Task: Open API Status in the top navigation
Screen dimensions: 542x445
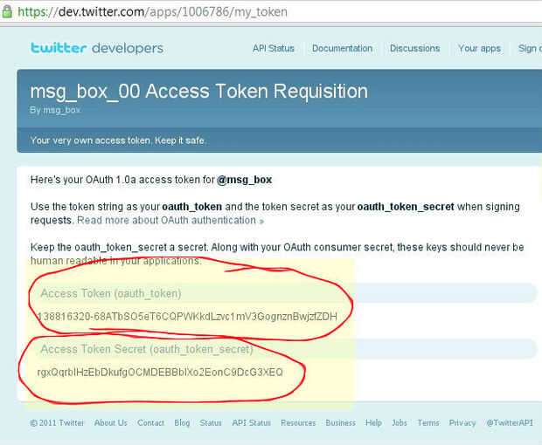Action: point(273,48)
